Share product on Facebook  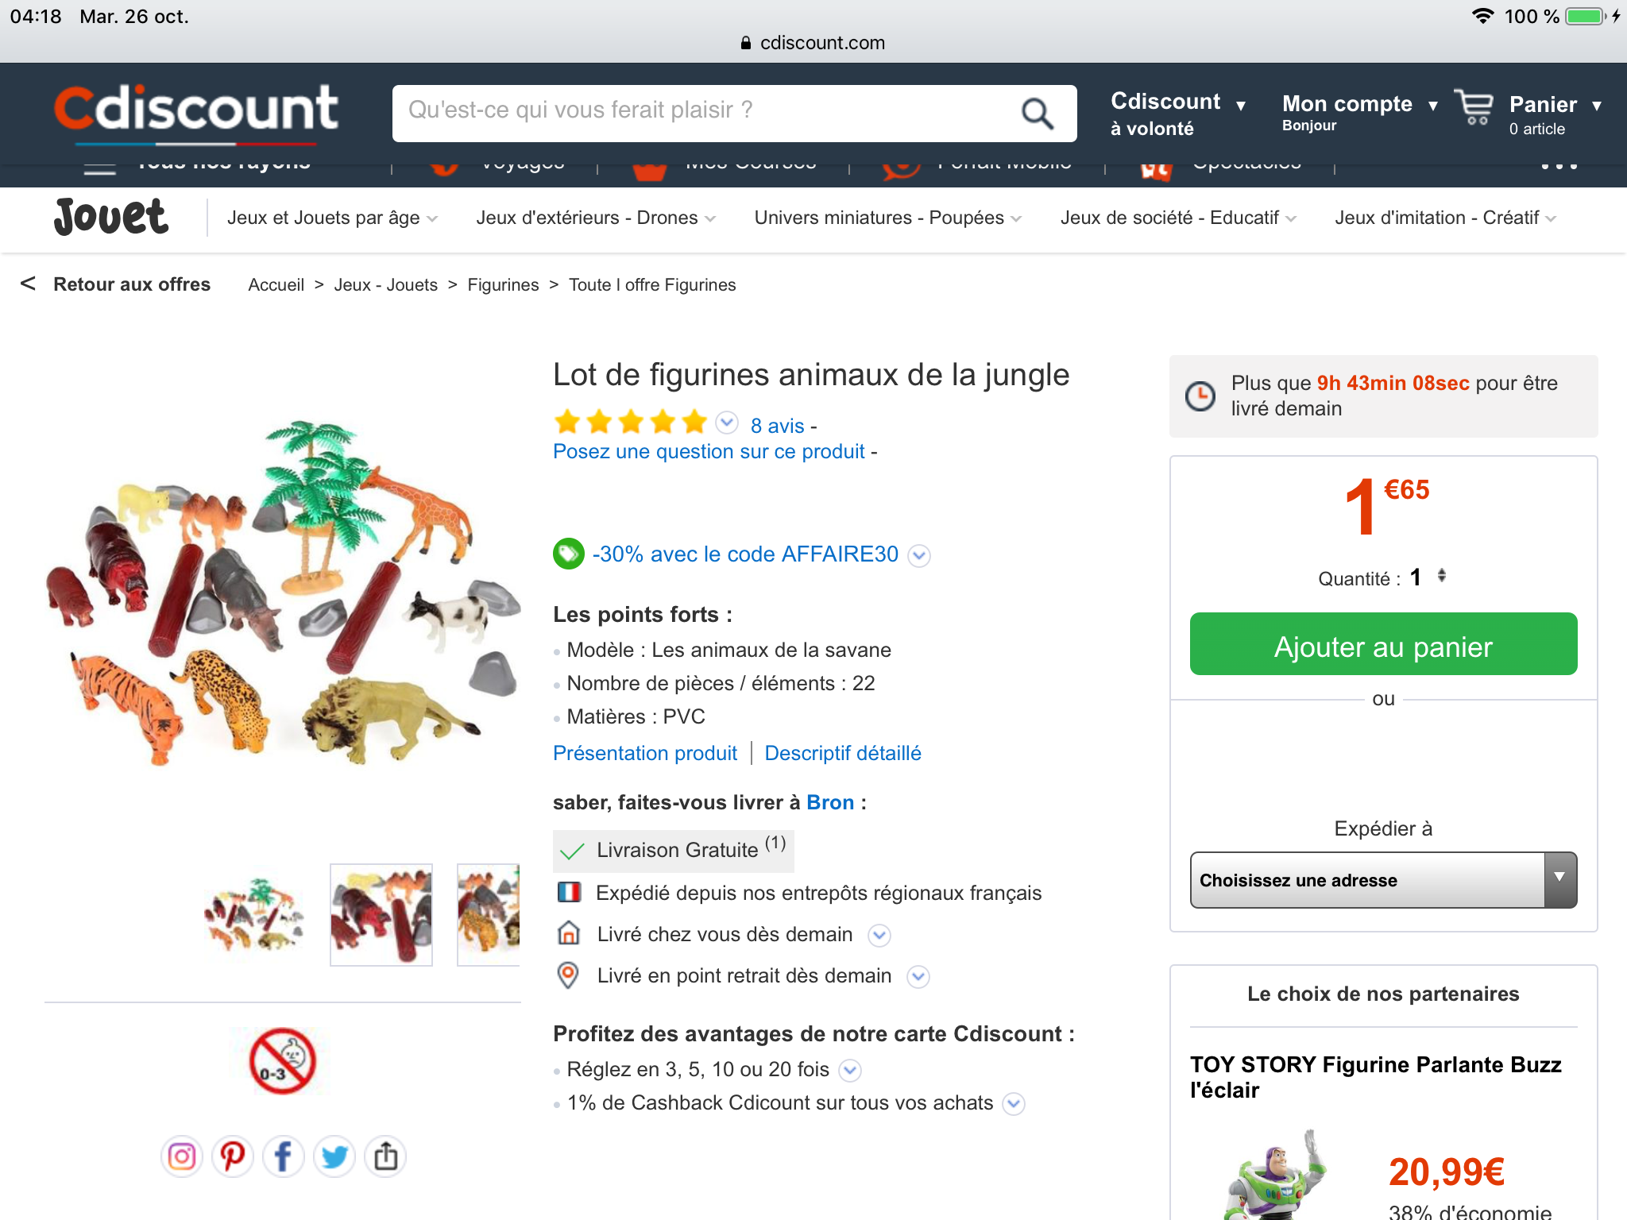[284, 1156]
